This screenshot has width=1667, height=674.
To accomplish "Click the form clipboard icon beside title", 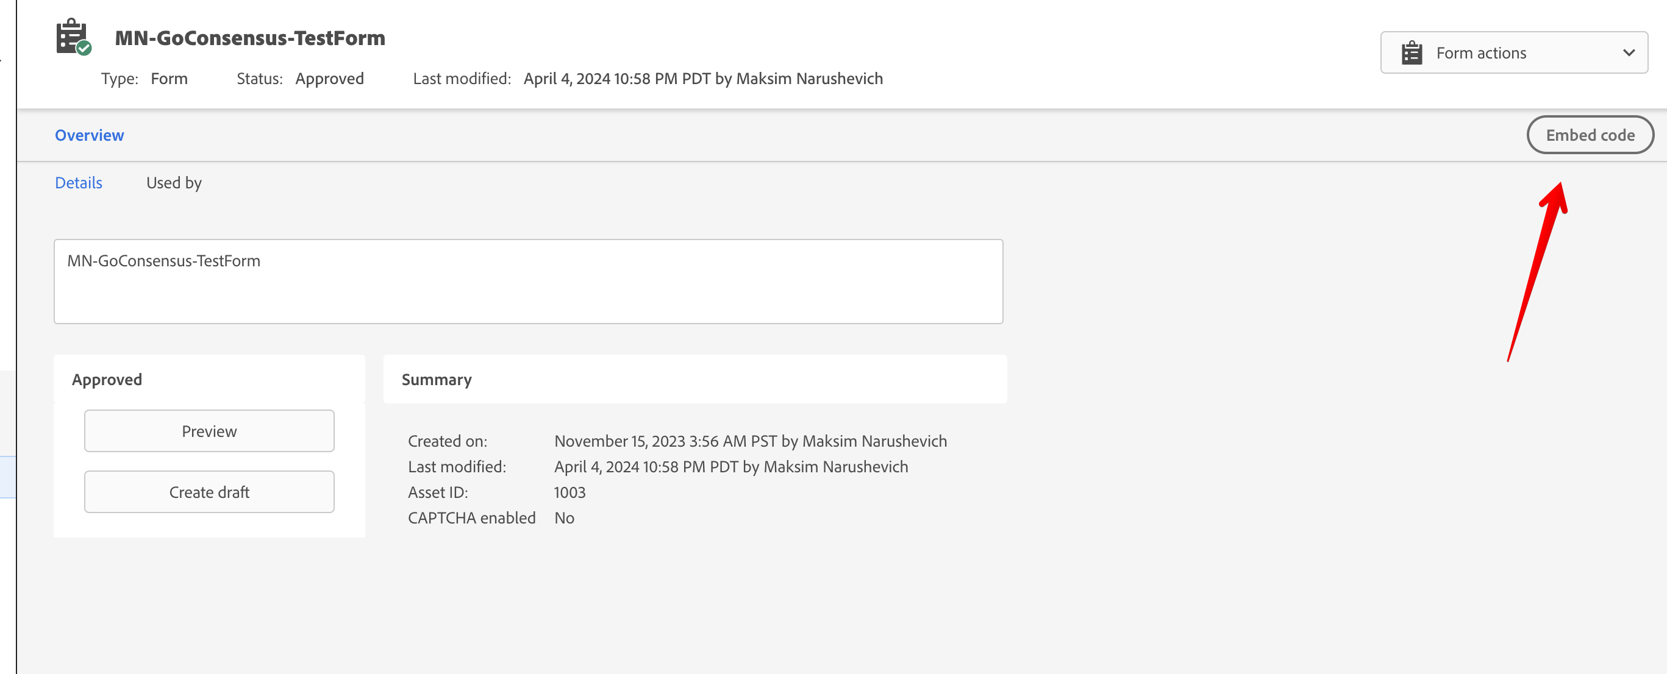I will [71, 35].
